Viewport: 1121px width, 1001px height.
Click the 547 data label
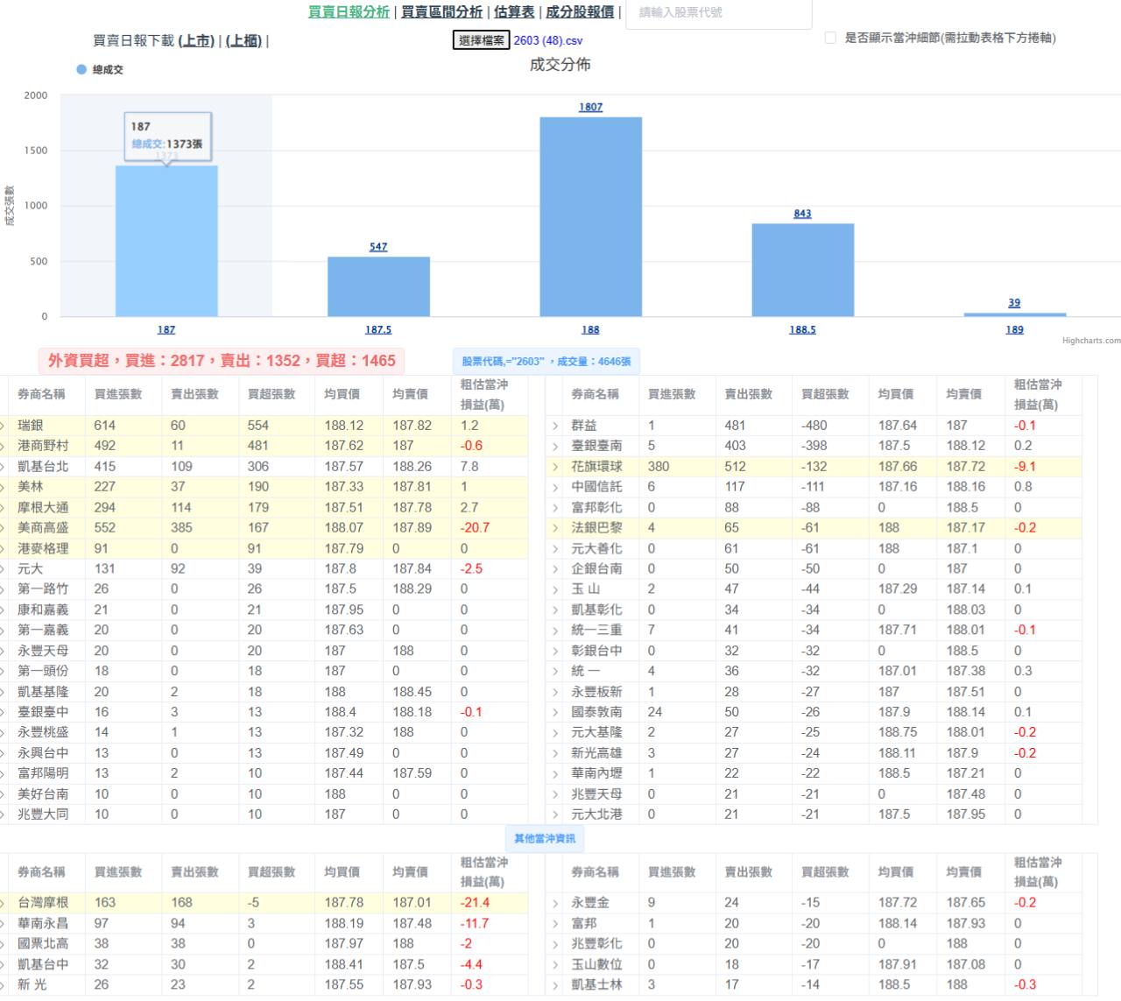[x=378, y=247]
